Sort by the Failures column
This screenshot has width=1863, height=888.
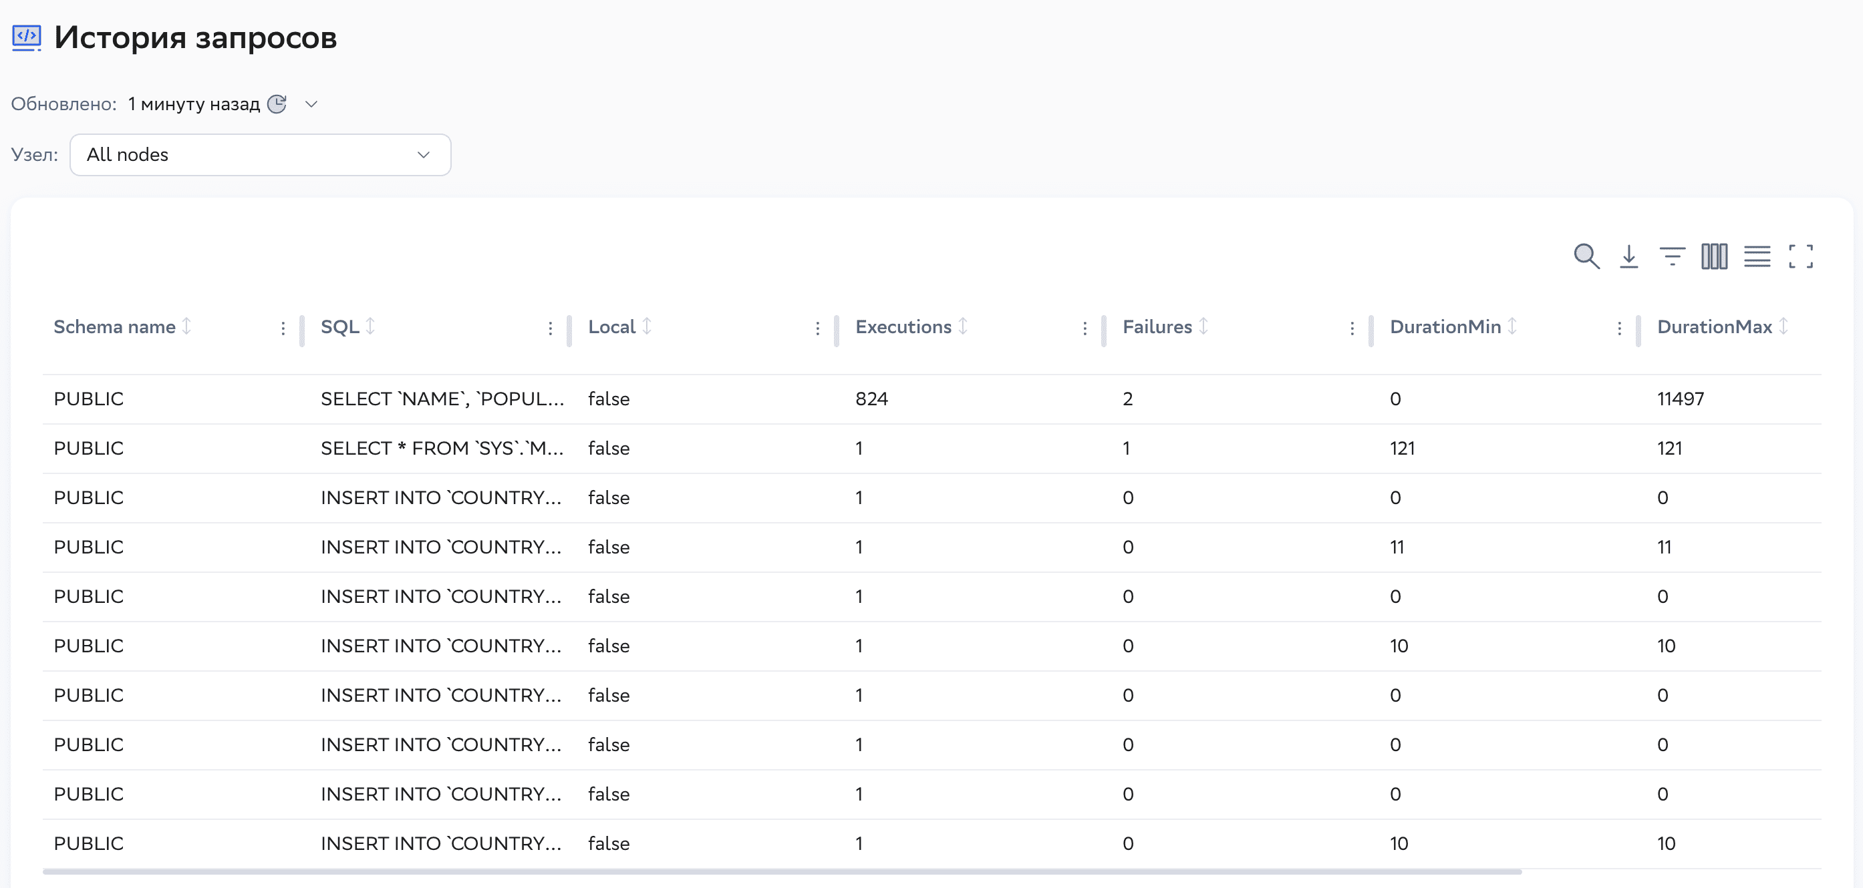1203,326
